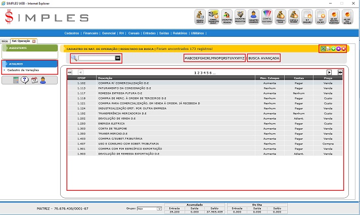
Task: Export results with green Excel icon
Action: (x=323, y=48)
